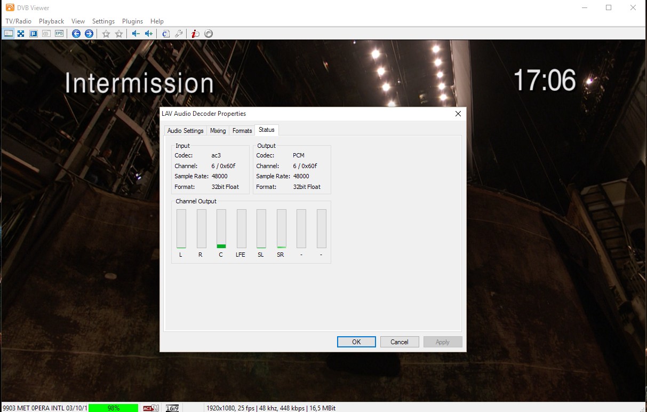This screenshot has height=412, width=647.
Task: Click the 16:9 aspect ratio indicator
Action: [172, 408]
